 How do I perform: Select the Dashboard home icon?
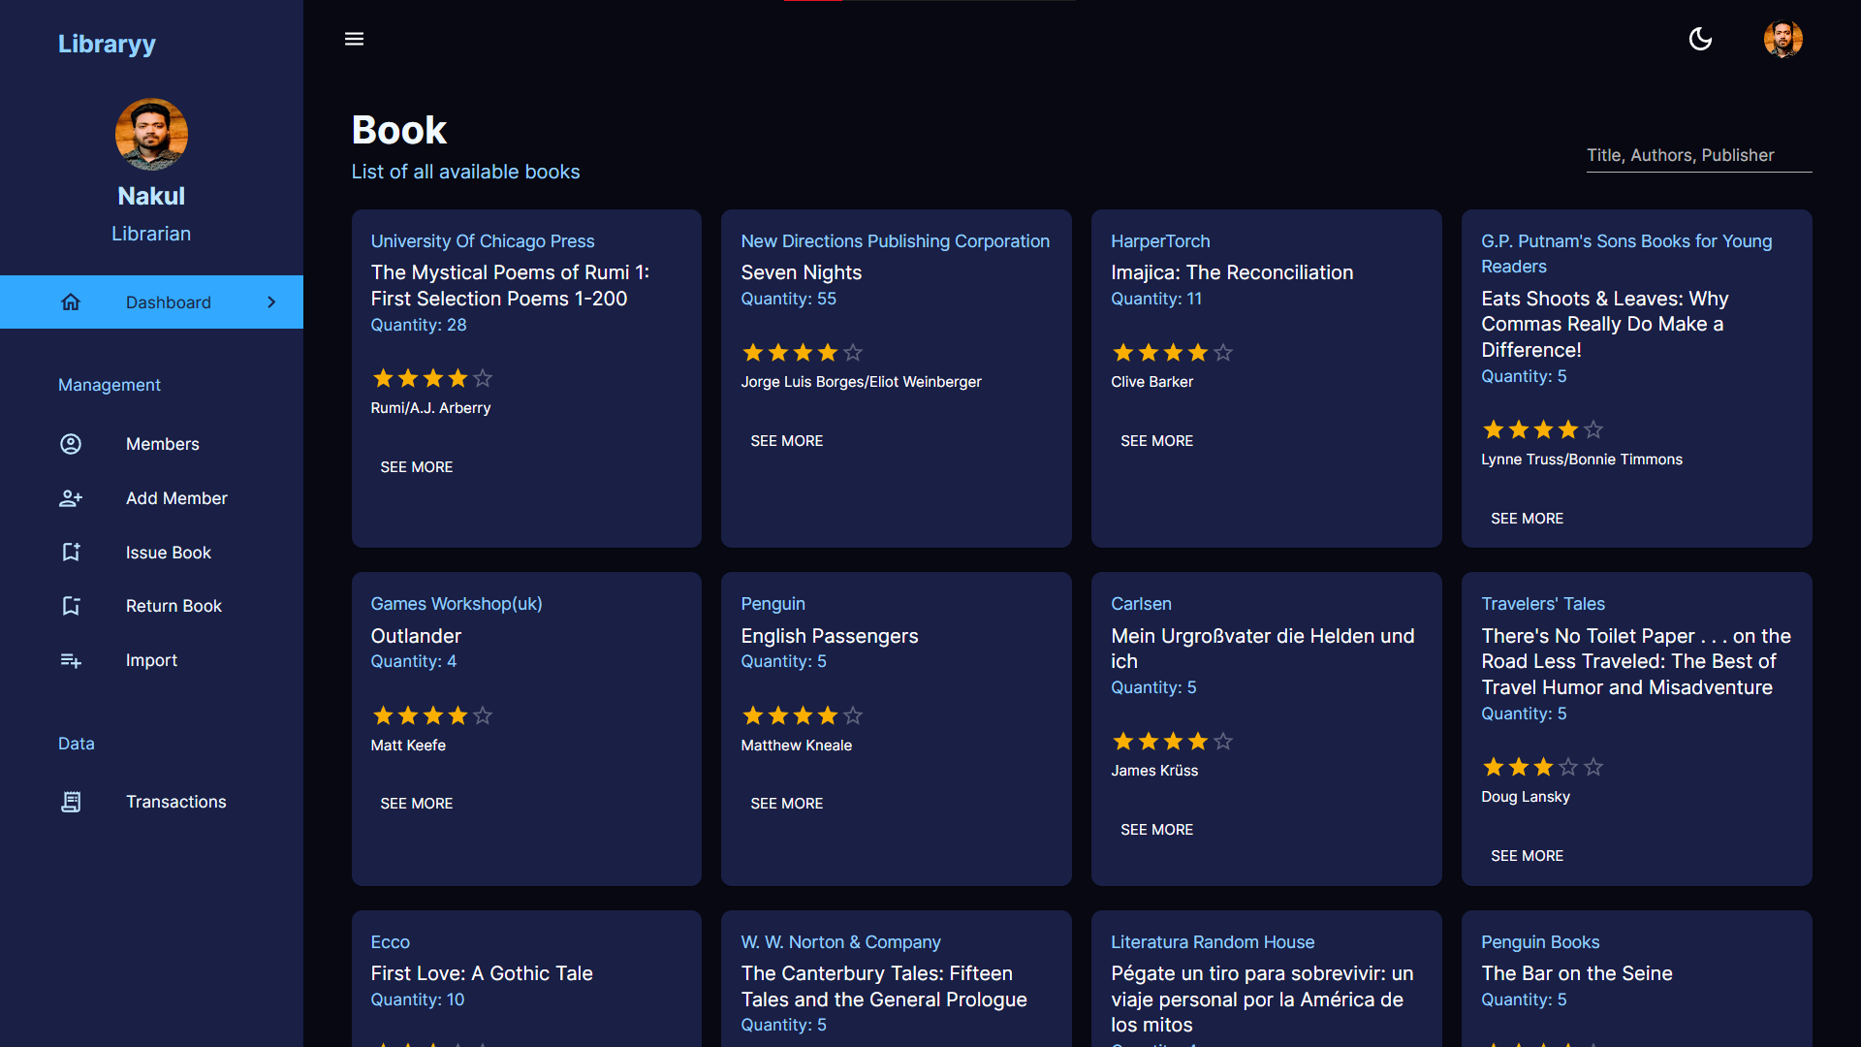71,301
